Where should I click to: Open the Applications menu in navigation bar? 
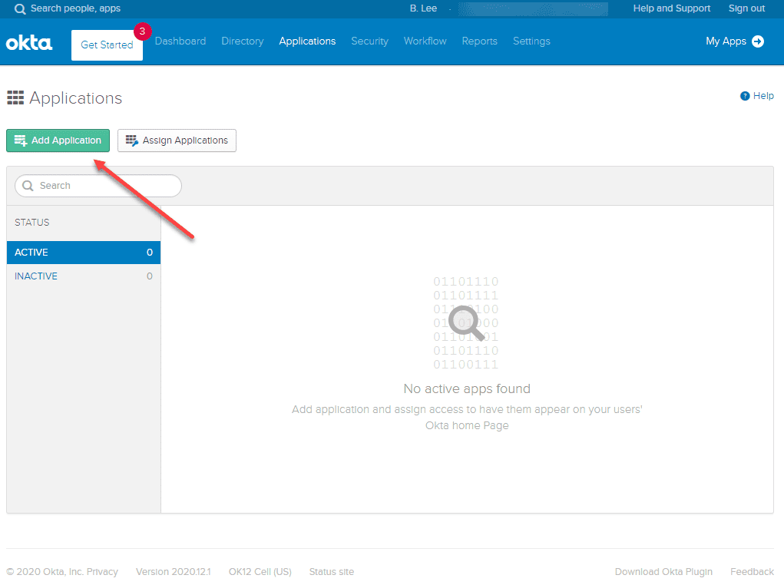(x=307, y=41)
